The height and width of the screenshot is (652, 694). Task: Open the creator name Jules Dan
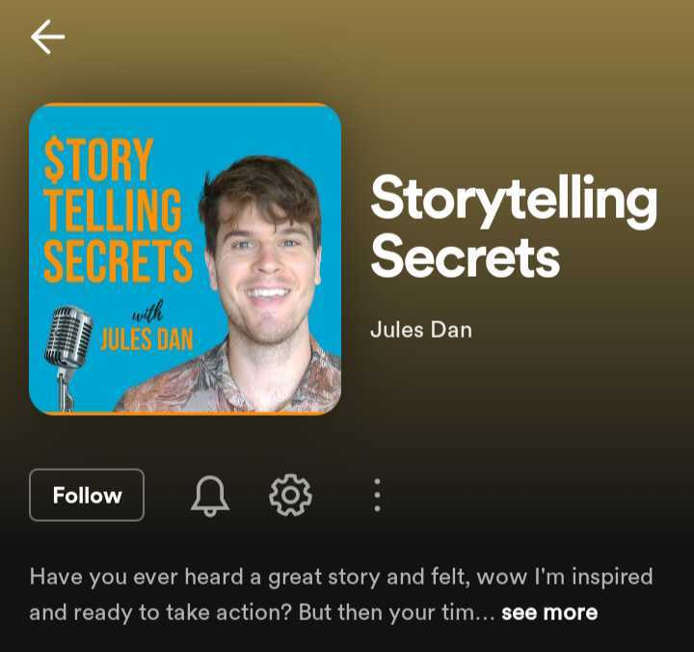pyautogui.click(x=421, y=330)
